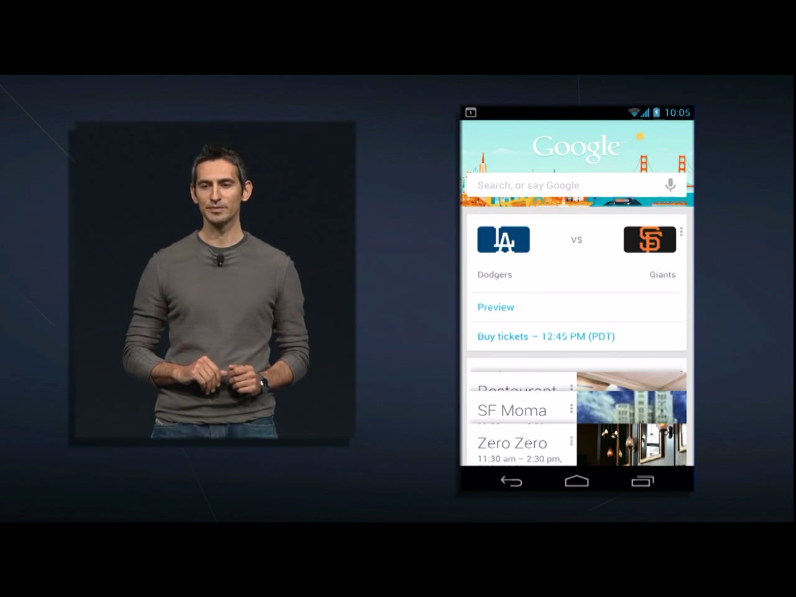The image size is (796, 597).
Task: Tap the SF Giants team logo
Action: pyautogui.click(x=649, y=239)
